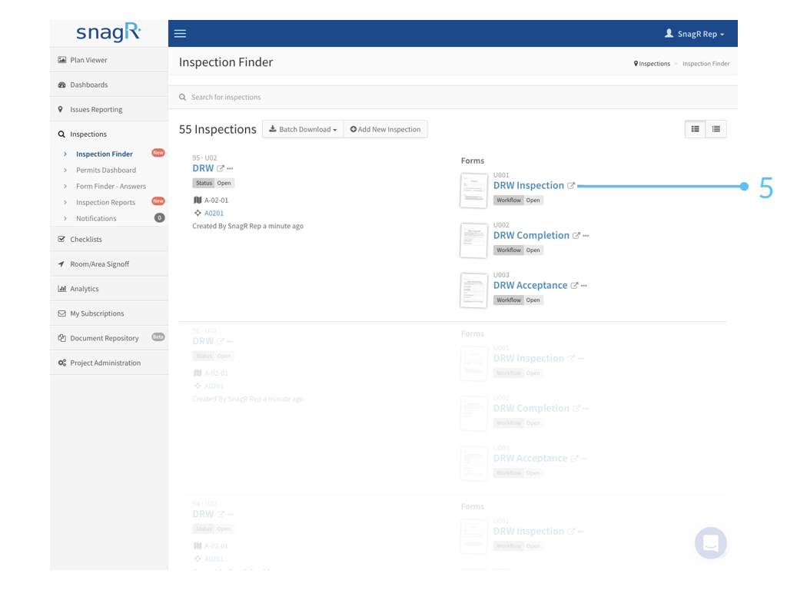Click the Checklists checkmark icon
Screen dimensions: 787x590
coord(61,239)
